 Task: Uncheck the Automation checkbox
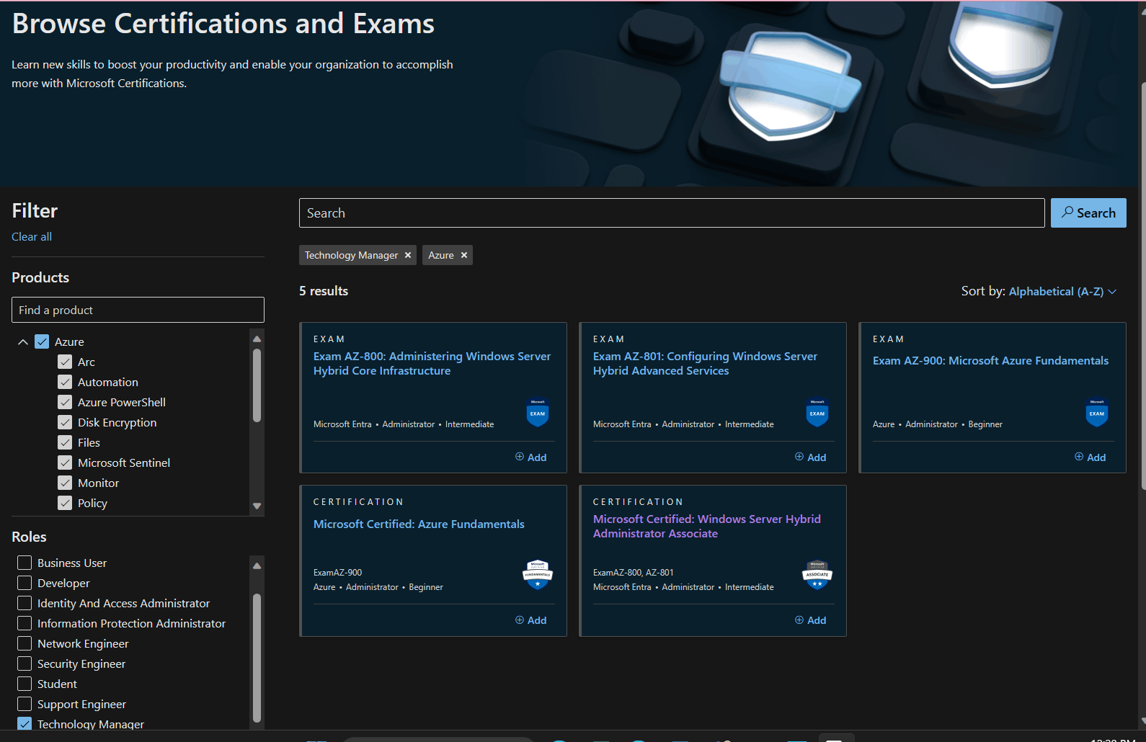coord(65,382)
